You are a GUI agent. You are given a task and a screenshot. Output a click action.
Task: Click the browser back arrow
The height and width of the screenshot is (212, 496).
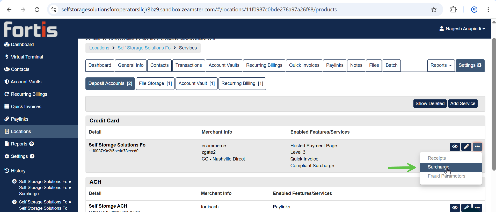[9, 10]
